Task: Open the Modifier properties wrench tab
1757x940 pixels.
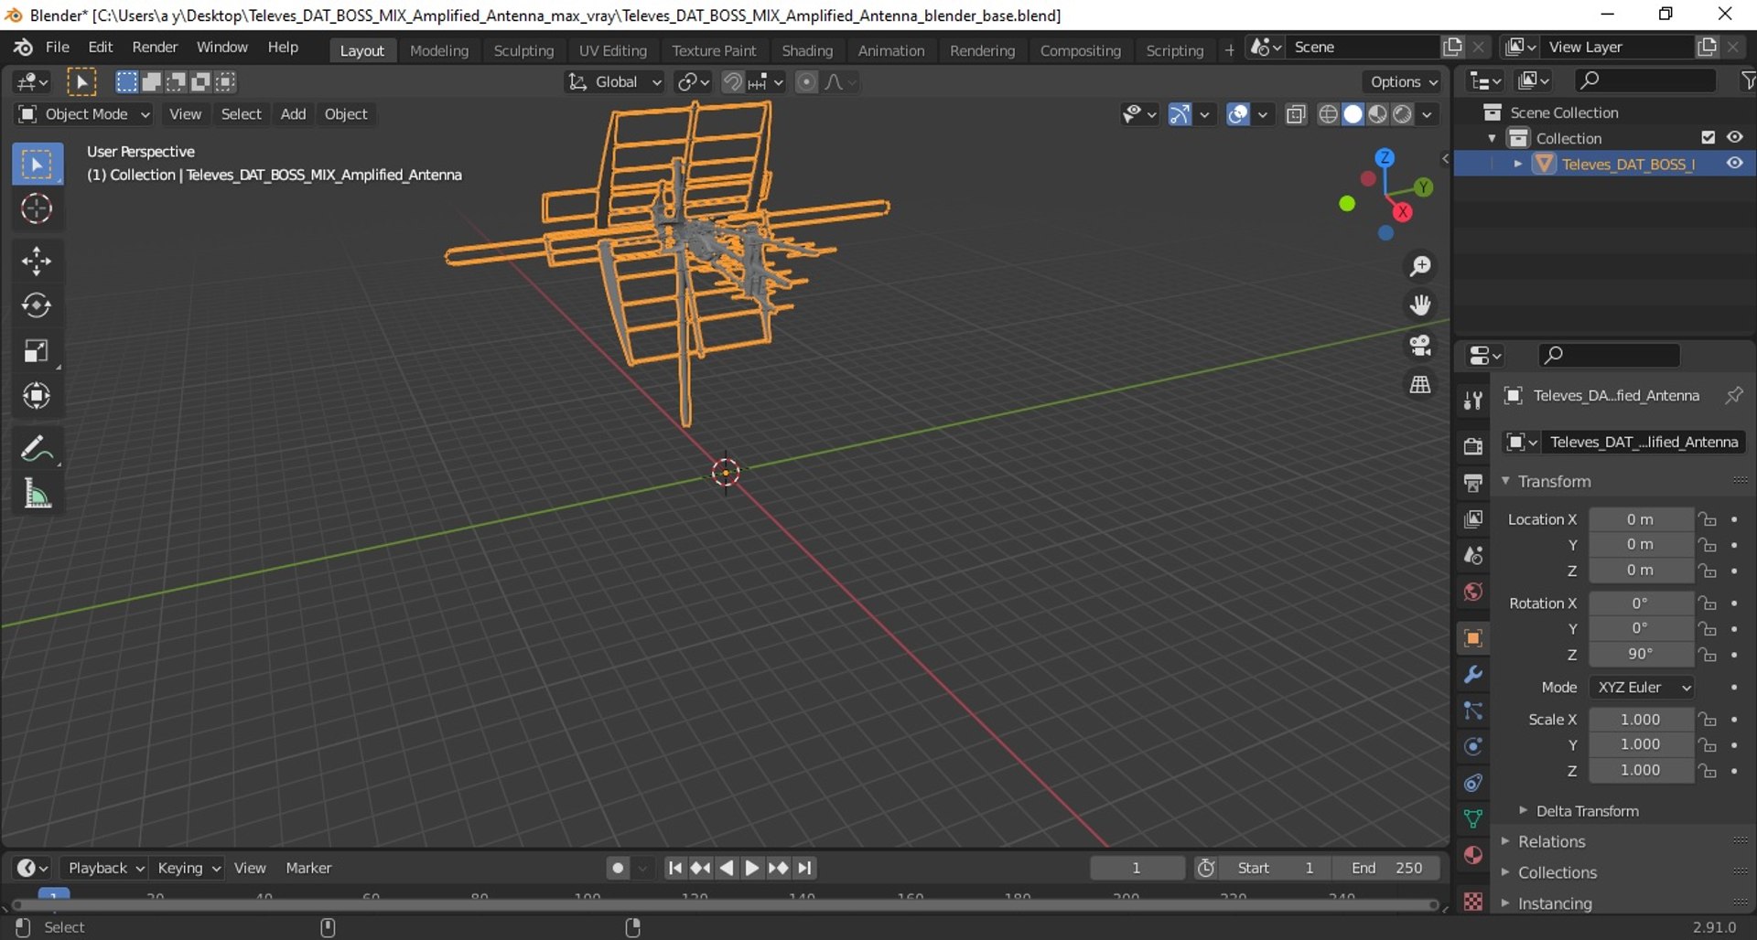Action: (x=1472, y=675)
